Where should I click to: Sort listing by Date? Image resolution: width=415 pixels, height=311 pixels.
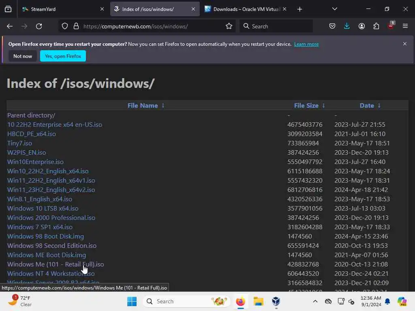pos(367,106)
